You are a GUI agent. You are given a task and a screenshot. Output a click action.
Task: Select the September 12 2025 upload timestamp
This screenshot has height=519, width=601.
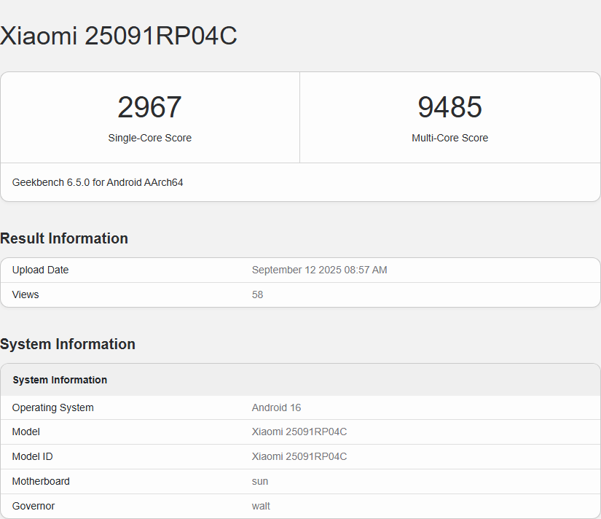tap(319, 270)
